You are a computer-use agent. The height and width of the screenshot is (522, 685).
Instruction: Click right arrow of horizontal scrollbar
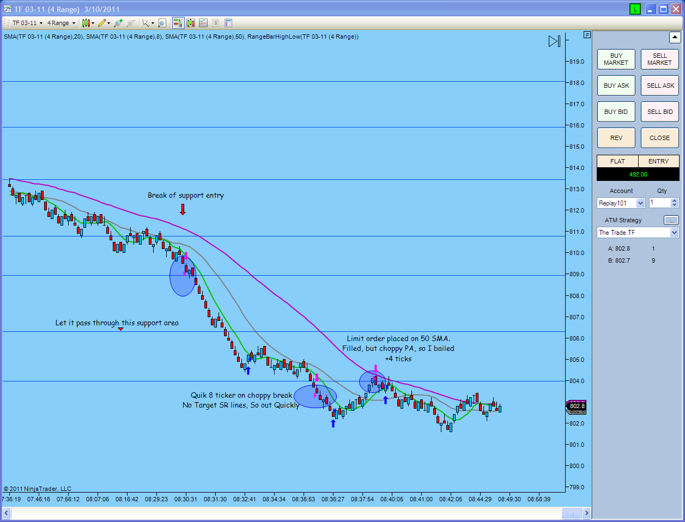[586, 513]
